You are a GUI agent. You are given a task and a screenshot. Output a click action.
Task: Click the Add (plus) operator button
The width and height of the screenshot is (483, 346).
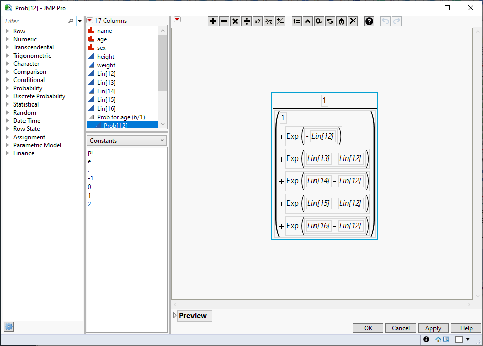[x=213, y=21]
